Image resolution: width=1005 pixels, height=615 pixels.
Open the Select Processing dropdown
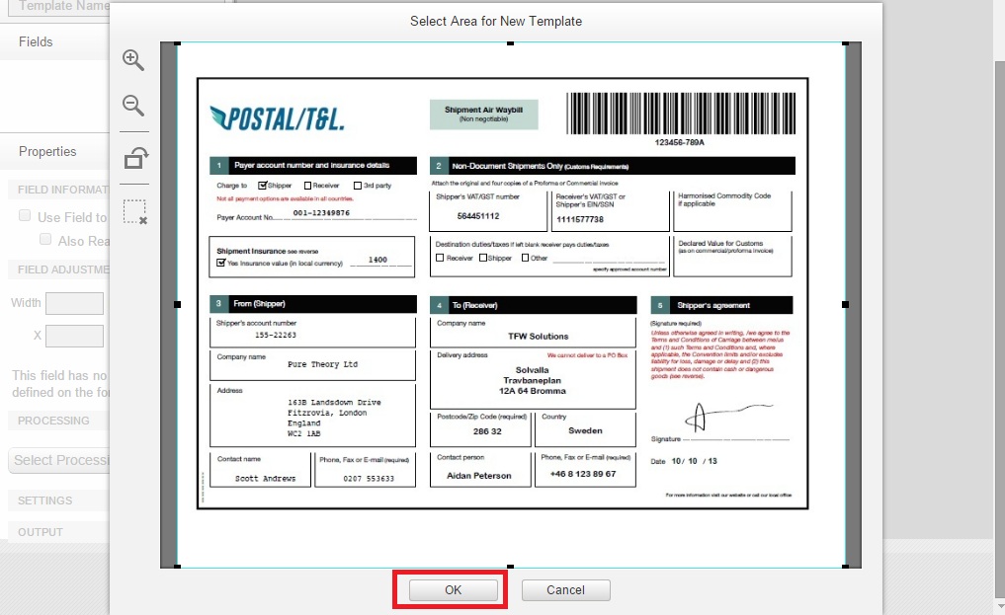coord(57,460)
